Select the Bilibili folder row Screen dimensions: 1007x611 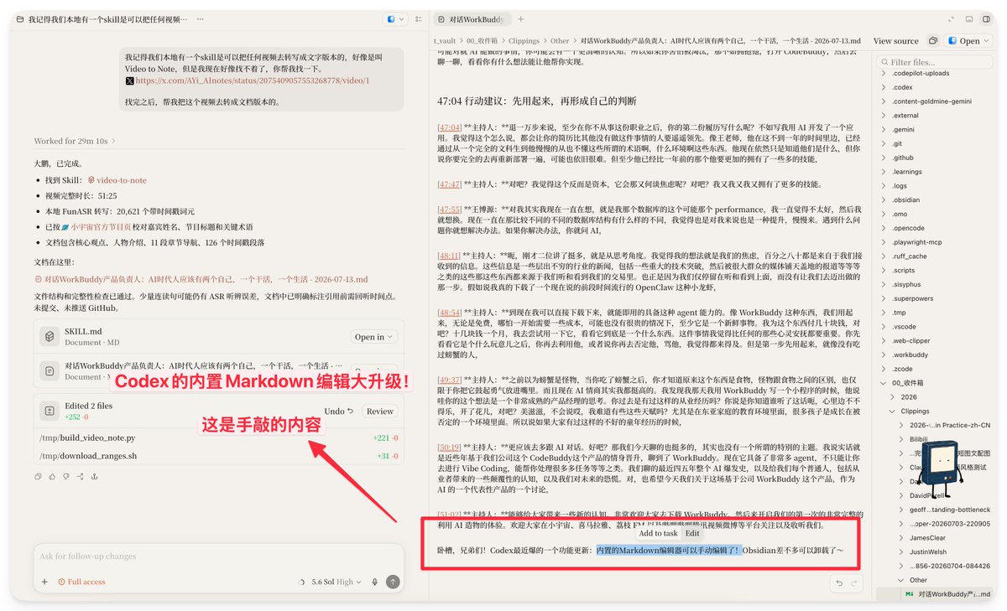click(934, 439)
